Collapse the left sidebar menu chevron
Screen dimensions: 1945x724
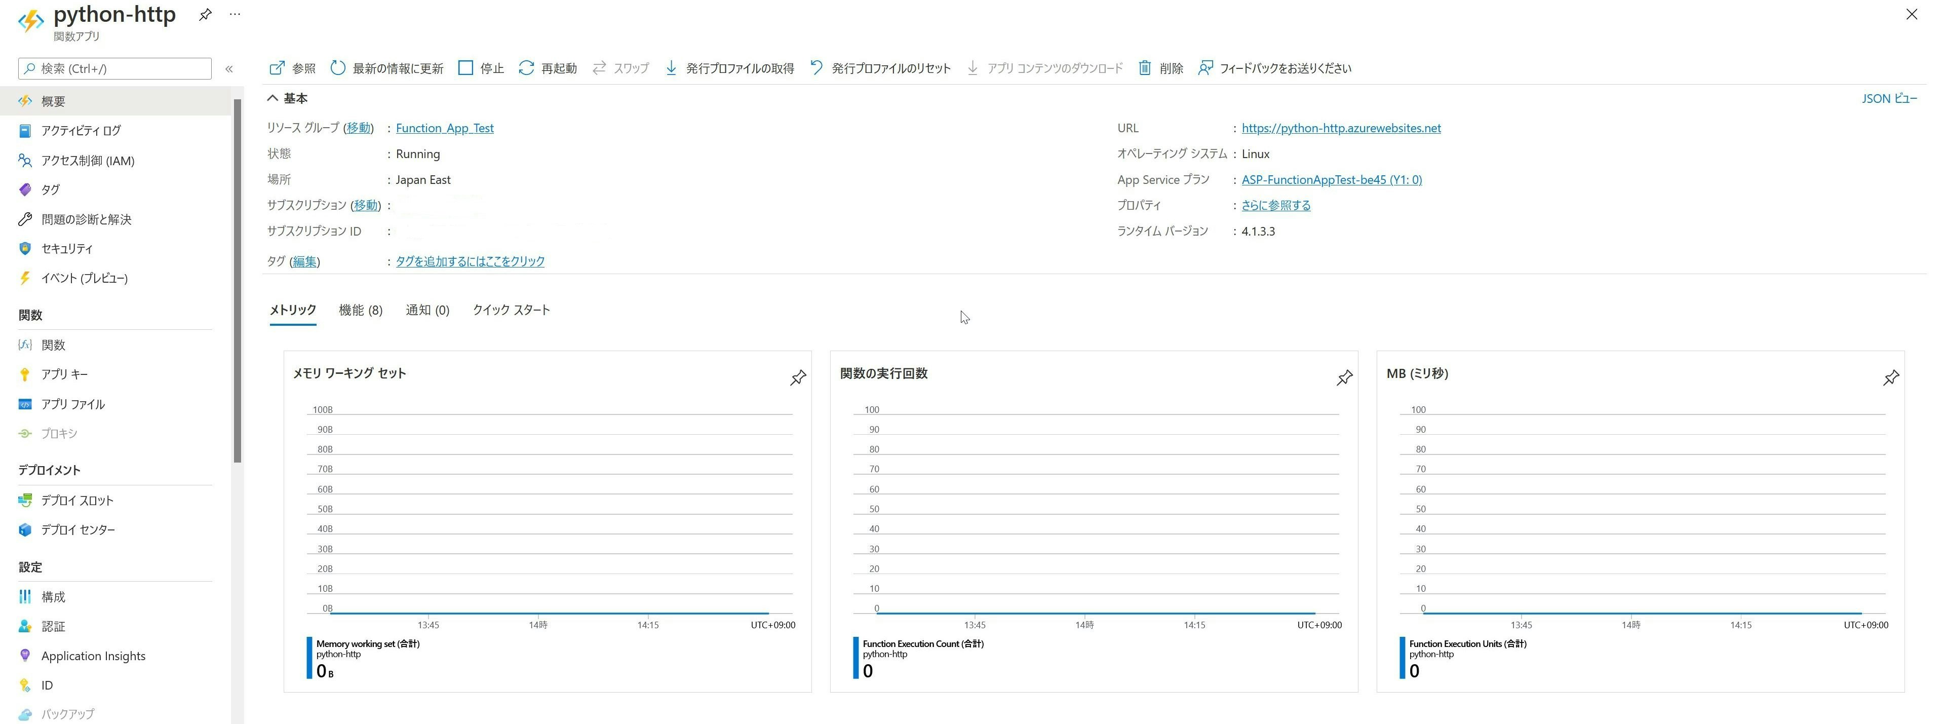click(229, 69)
